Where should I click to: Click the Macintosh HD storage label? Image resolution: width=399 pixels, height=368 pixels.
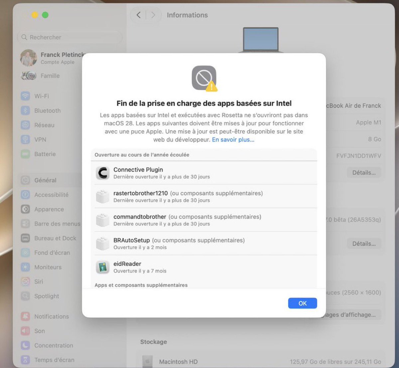tap(178, 362)
